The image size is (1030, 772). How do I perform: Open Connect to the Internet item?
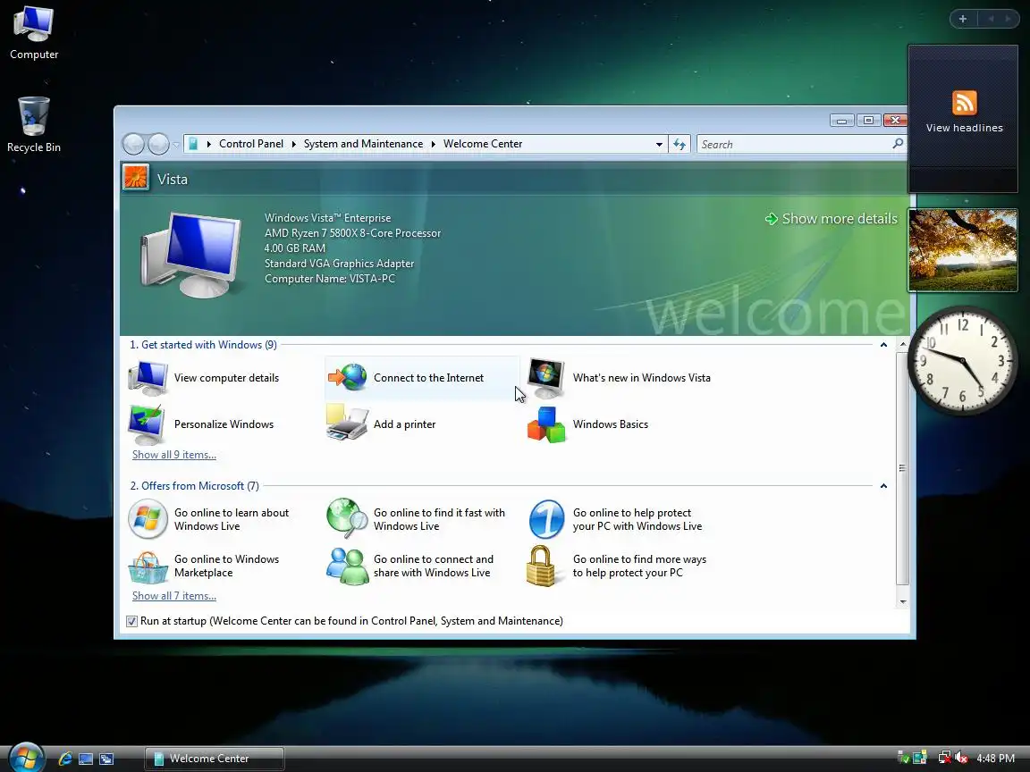click(x=422, y=378)
